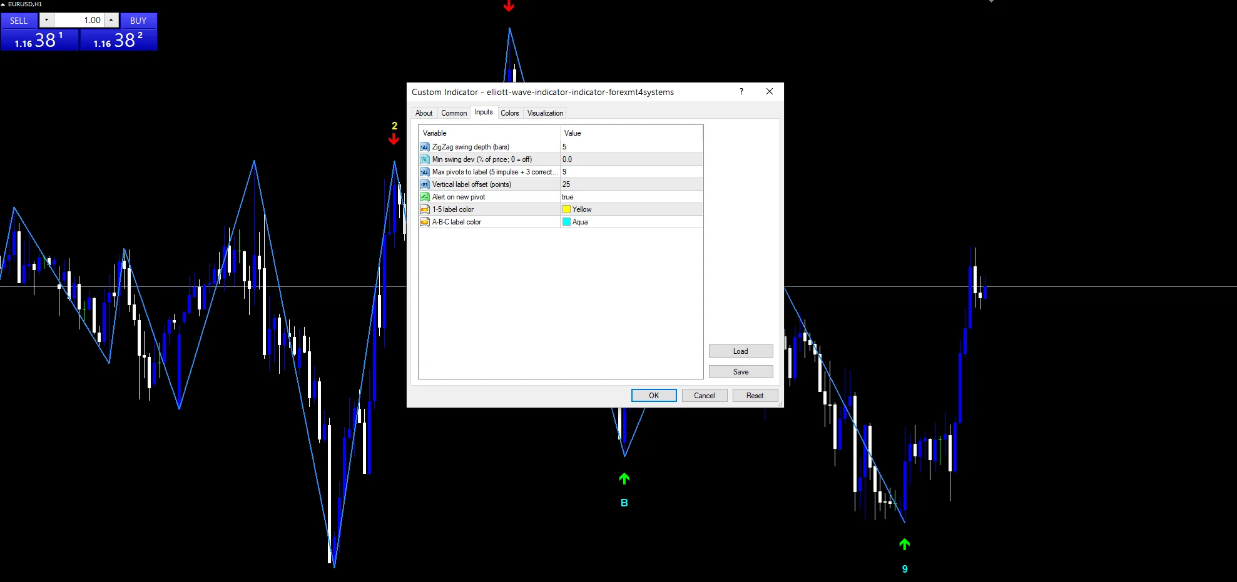Viewport: 1237px width, 582px height.
Task: Click the aqua wave label B on chart
Action: coord(624,503)
